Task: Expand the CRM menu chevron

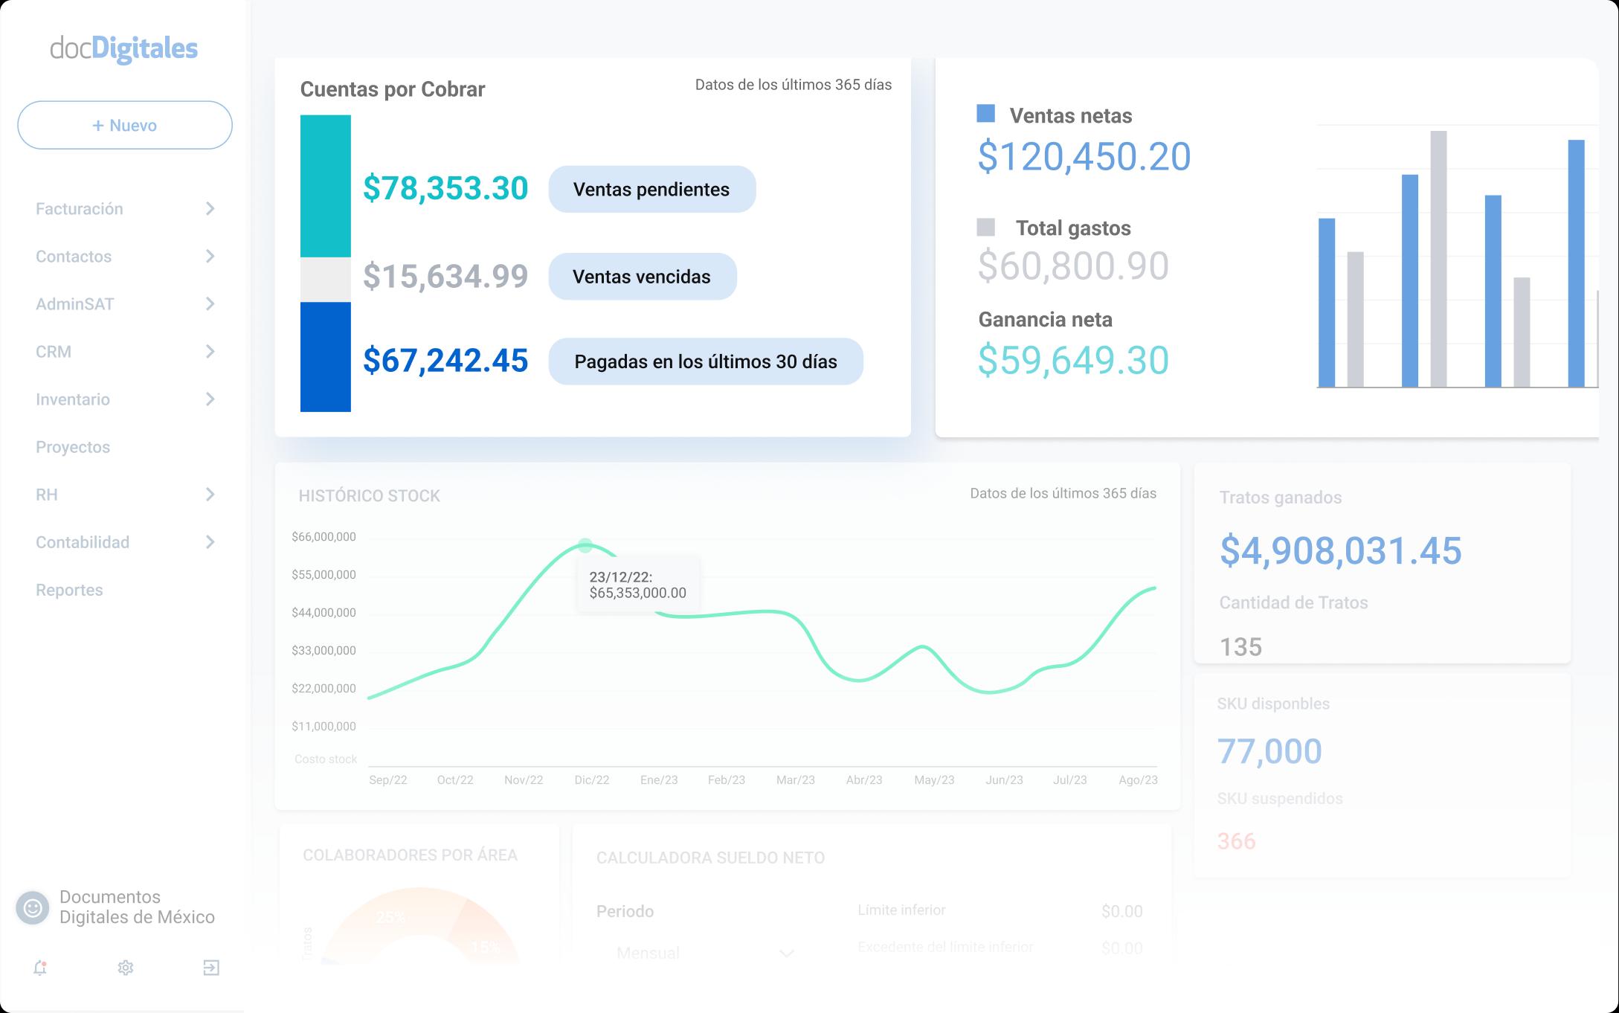Action: pyautogui.click(x=210, y=352)
